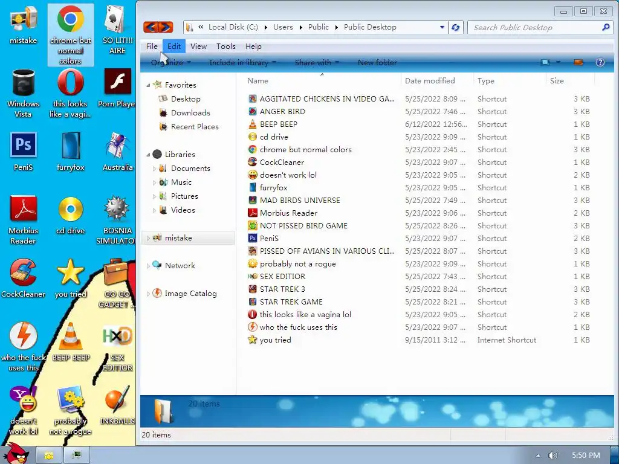Viewport: 619px width, 464px height.
Task: Open 'chrome but normal colors' desktop icon
Action: (70, 34)
